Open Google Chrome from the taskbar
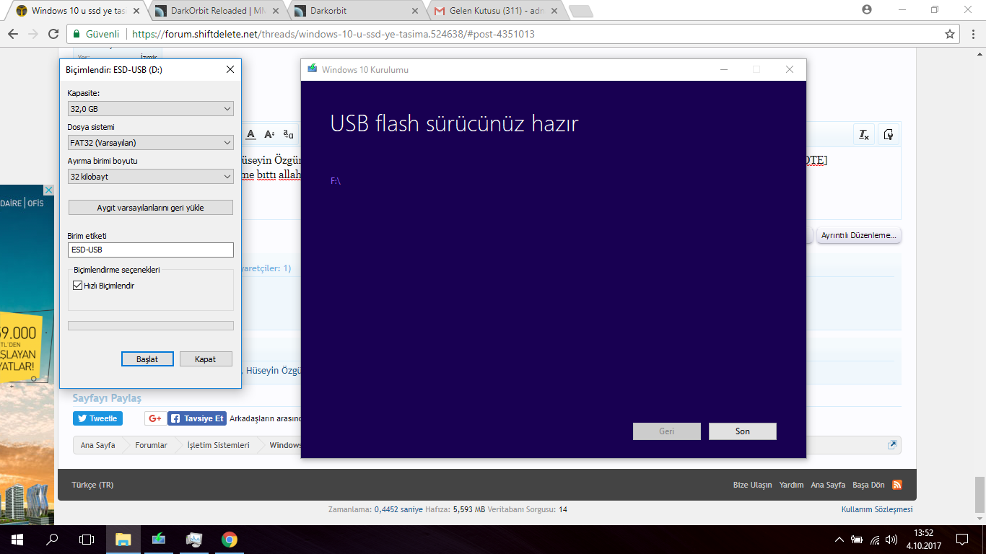986x554 pixels. pos(230,539)
